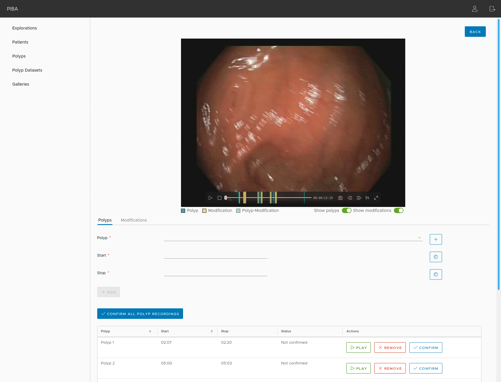Open Polyp Datasets in the sidebar
501x382 pixels.
27,70
